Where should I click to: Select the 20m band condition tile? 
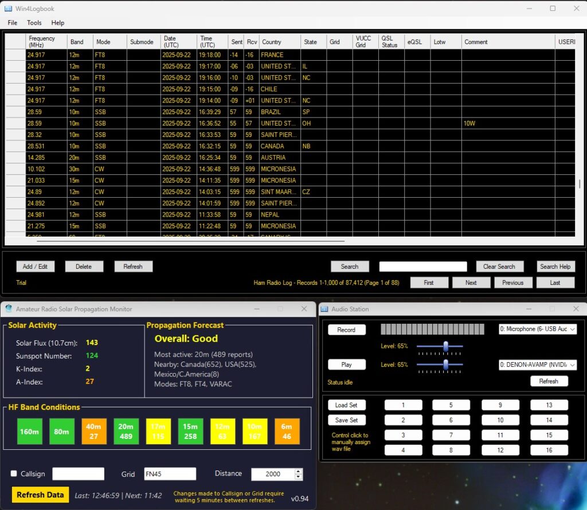(126, 431)
